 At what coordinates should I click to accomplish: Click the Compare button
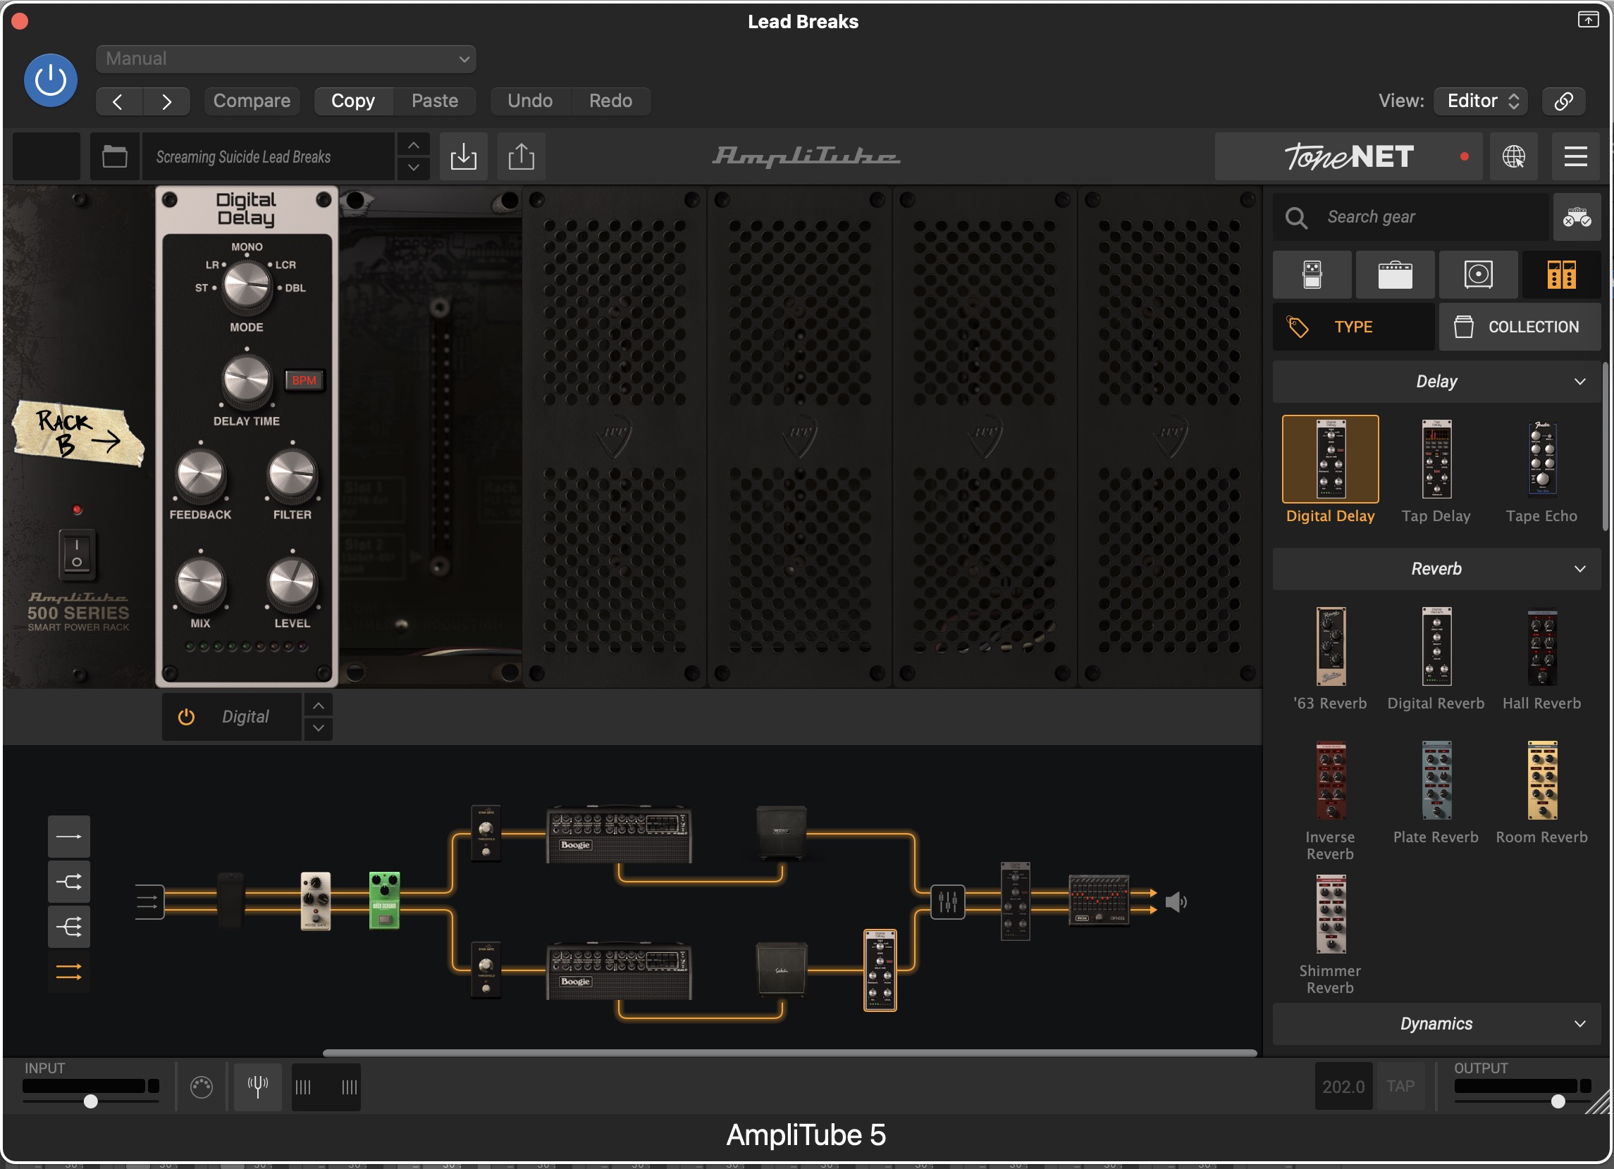tap(252, 101)
